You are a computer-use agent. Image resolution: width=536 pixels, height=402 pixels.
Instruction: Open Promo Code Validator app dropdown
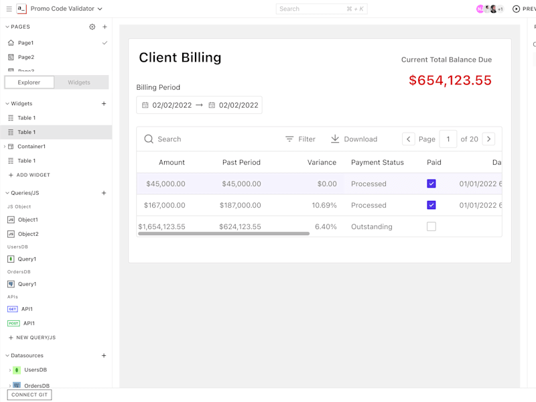100,9
